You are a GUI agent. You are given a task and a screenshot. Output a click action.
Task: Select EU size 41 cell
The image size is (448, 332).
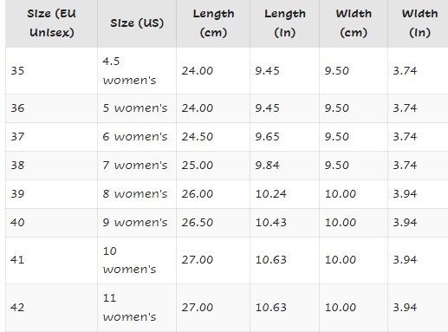coord(51,260)
